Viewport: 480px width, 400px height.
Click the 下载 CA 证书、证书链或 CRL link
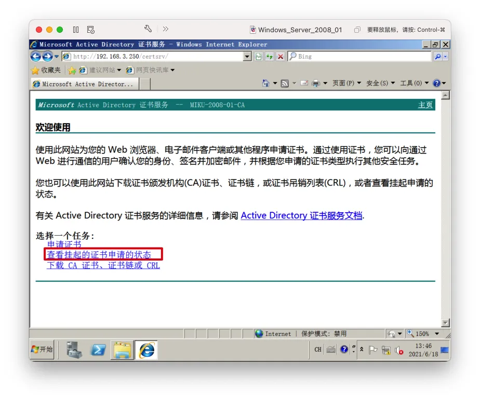click(x=103, y=265)
